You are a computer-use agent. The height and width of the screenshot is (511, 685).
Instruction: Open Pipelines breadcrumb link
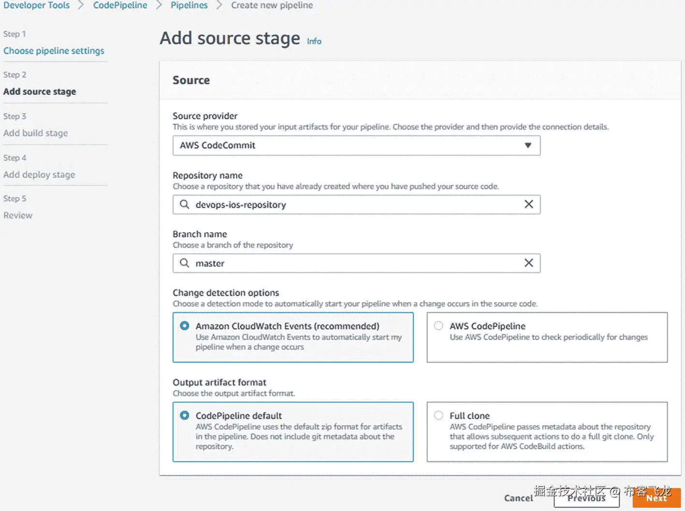[x=189, y=5]
